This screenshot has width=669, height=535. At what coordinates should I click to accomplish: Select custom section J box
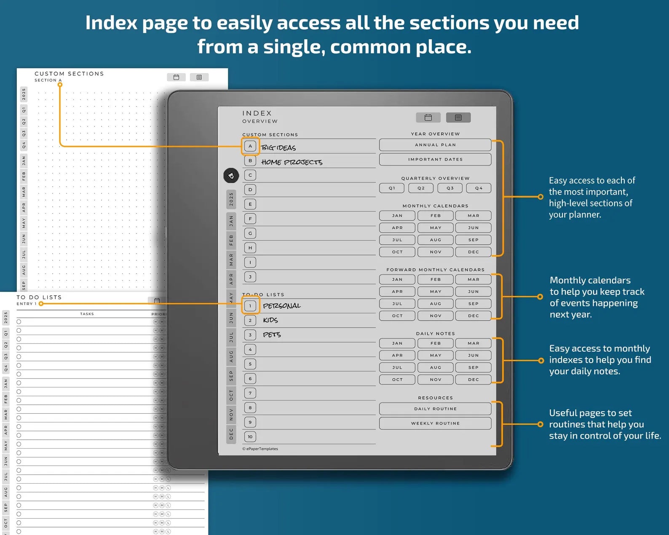250,277
